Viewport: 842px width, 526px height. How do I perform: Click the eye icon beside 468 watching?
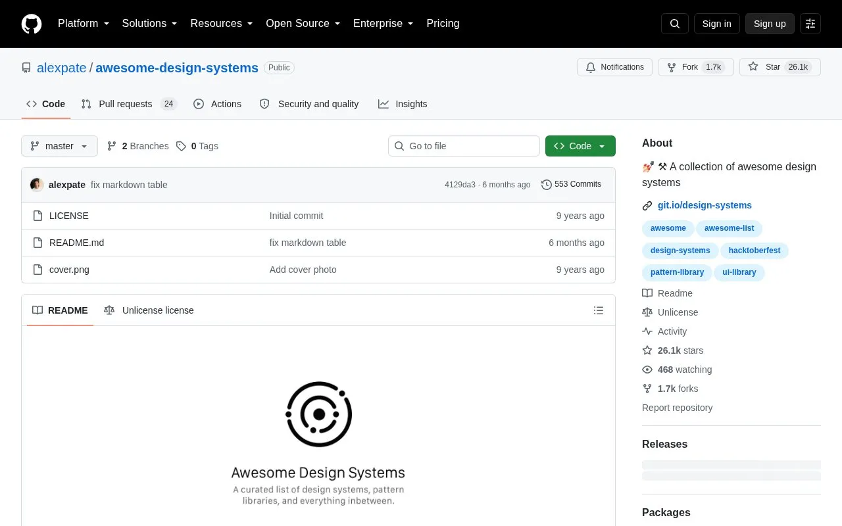tap(647, 370)
